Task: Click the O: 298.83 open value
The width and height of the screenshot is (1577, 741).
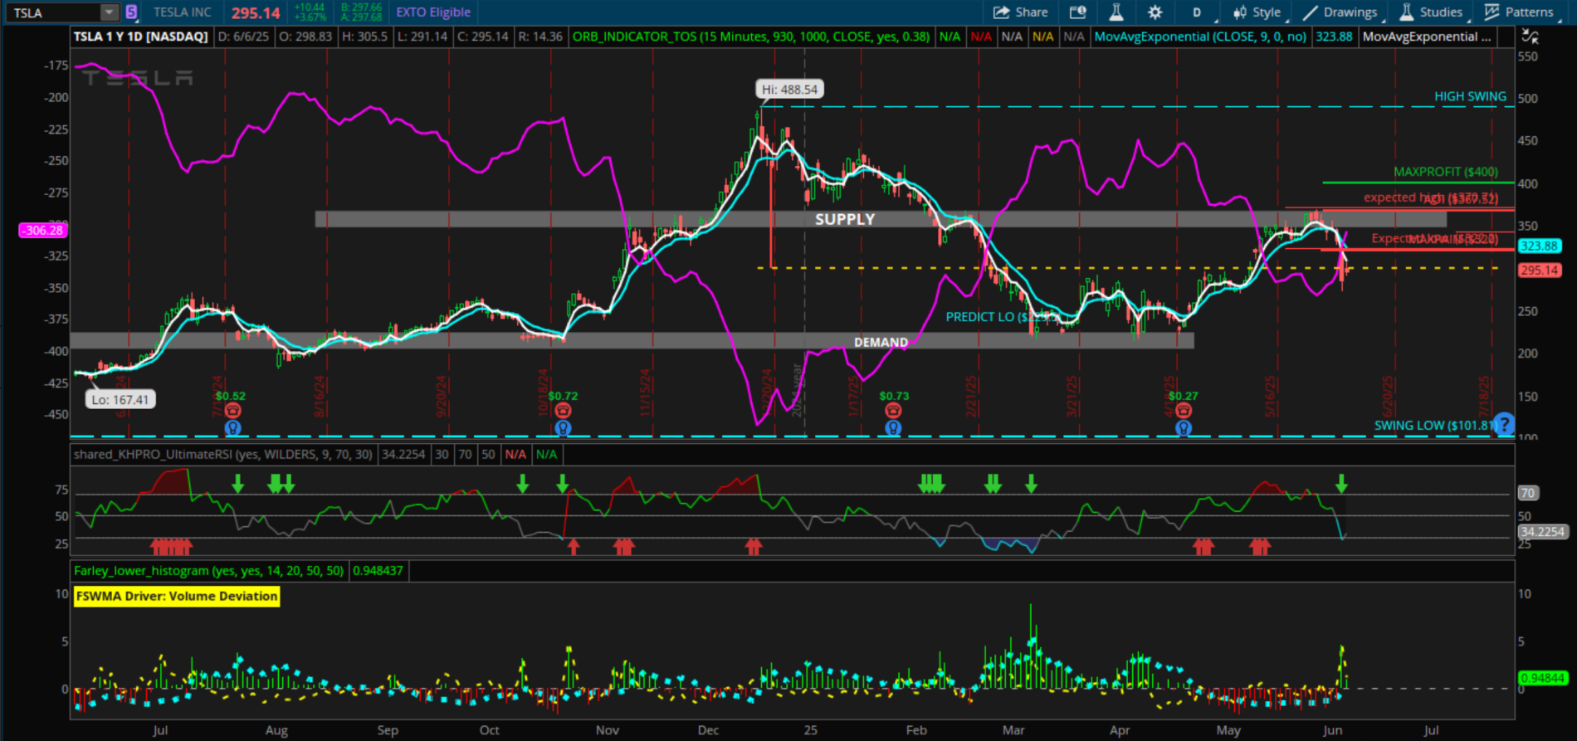Action: tap(305, 37)
